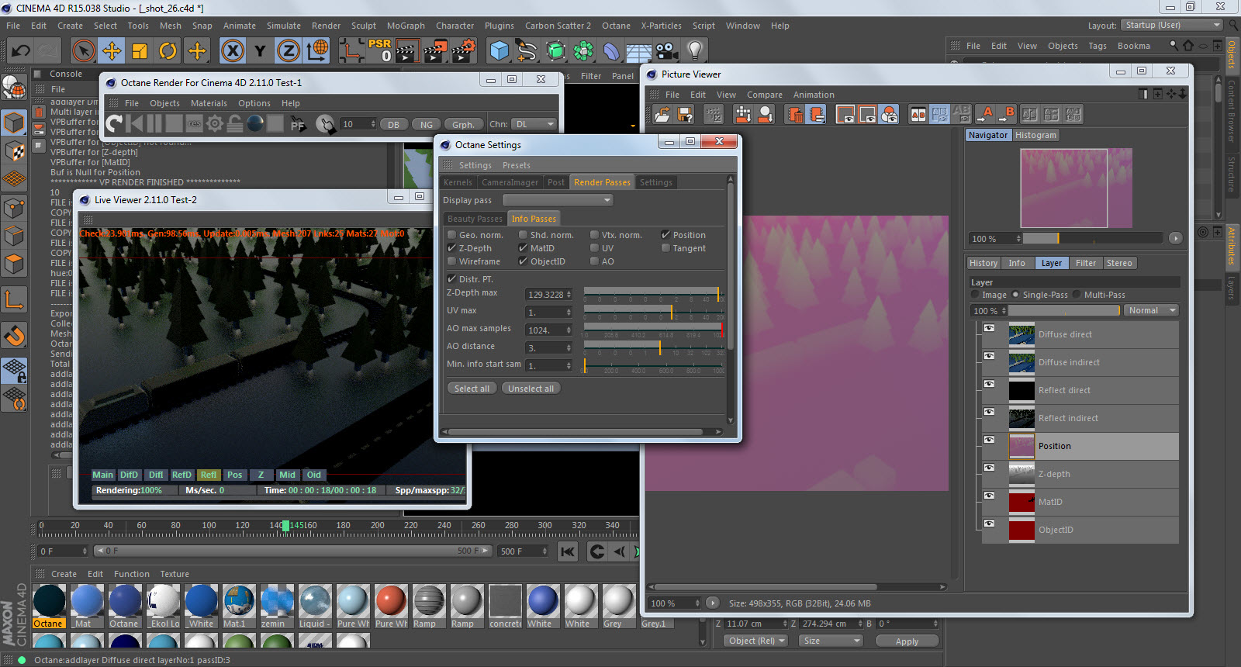Viewport: 1241px width, 667px height.
Task: Toggle the X axis lock
Action: (232, 51)
